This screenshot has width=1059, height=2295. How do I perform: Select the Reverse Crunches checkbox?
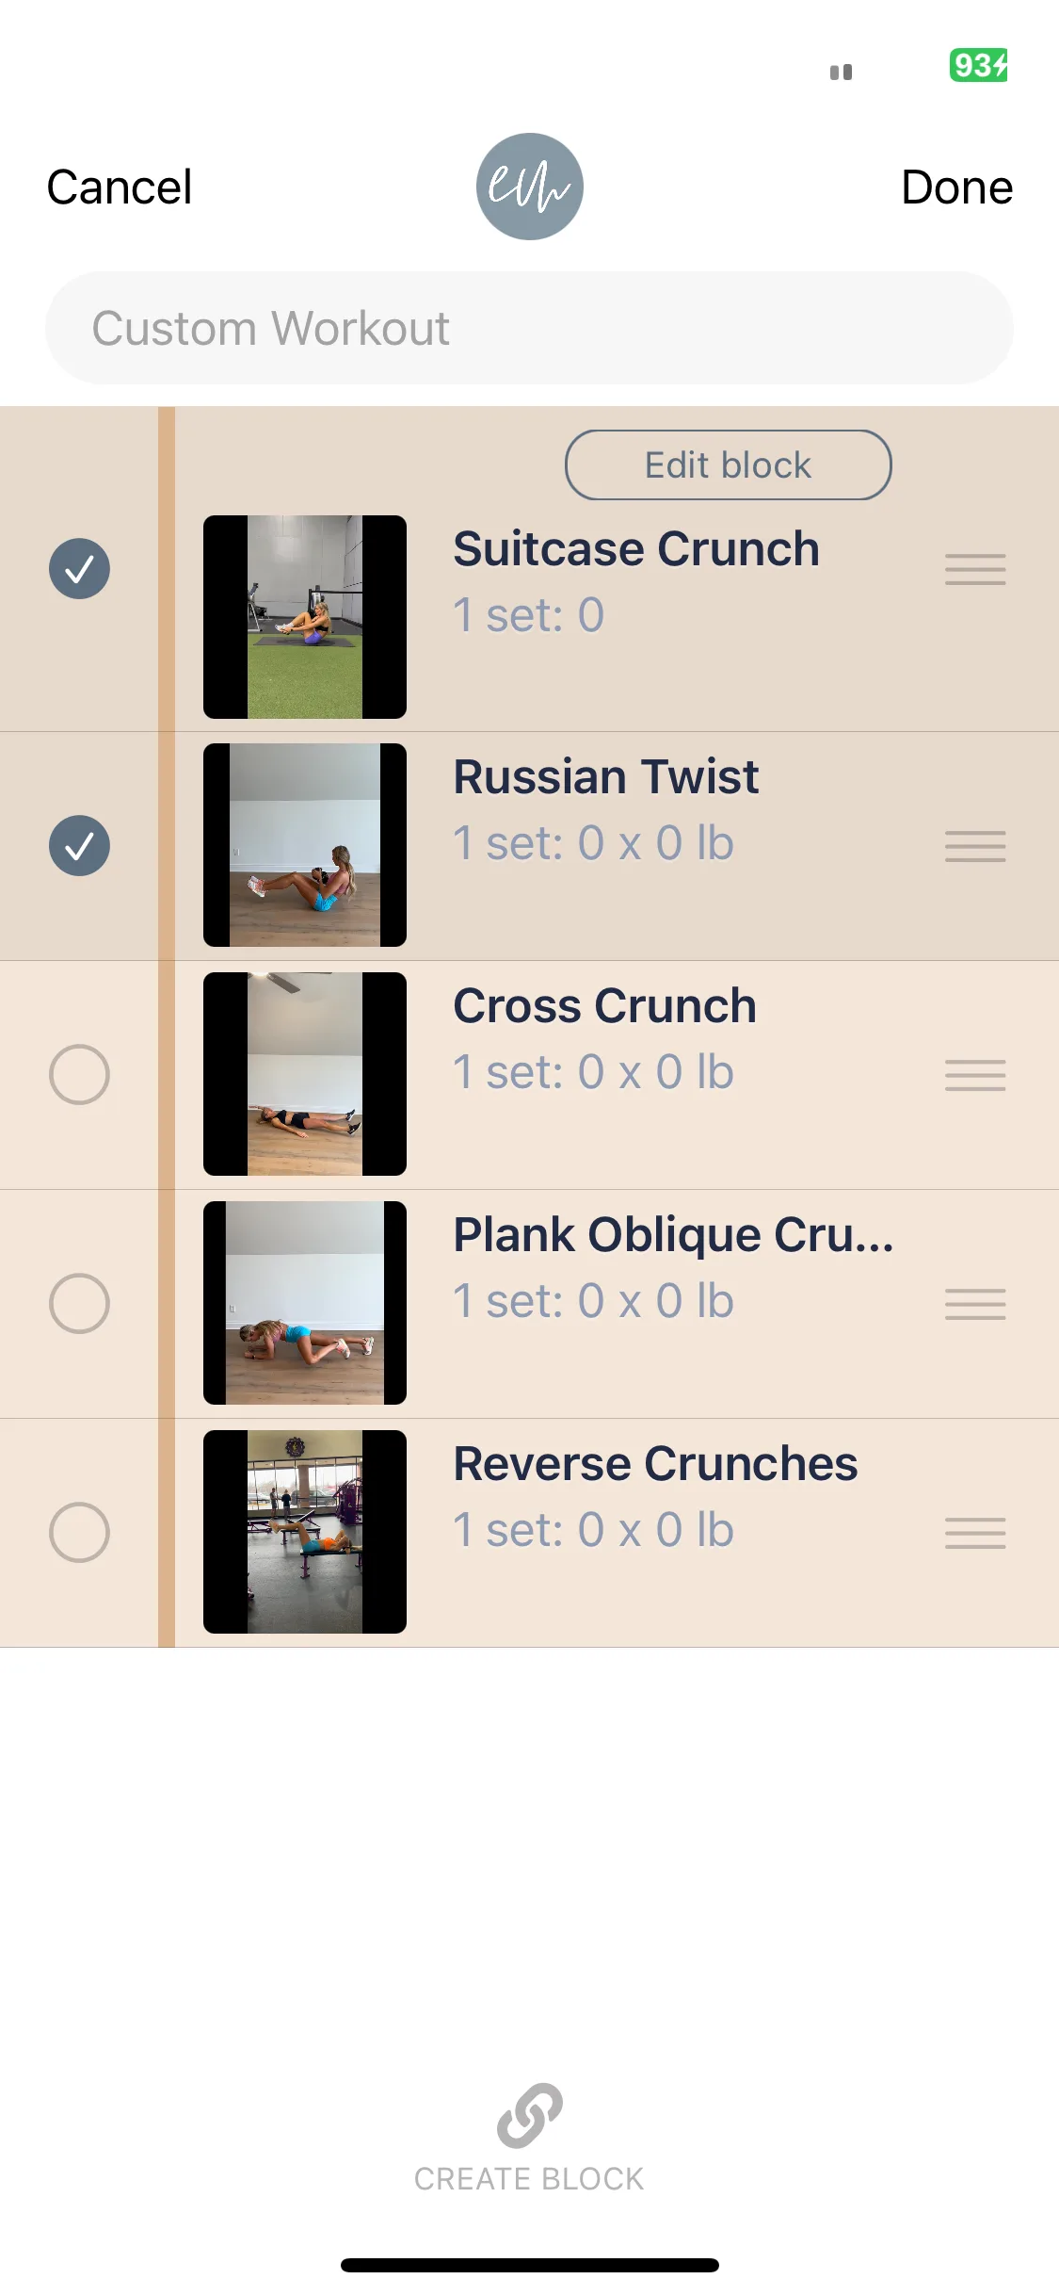[x=79, y=1532]
